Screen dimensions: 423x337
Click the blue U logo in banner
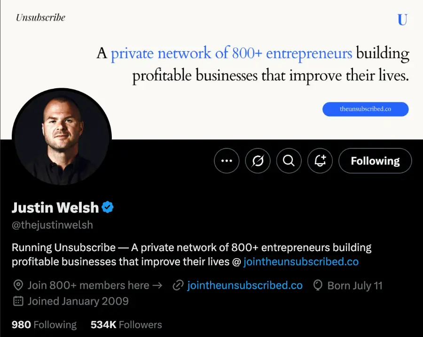coord(402,20)
